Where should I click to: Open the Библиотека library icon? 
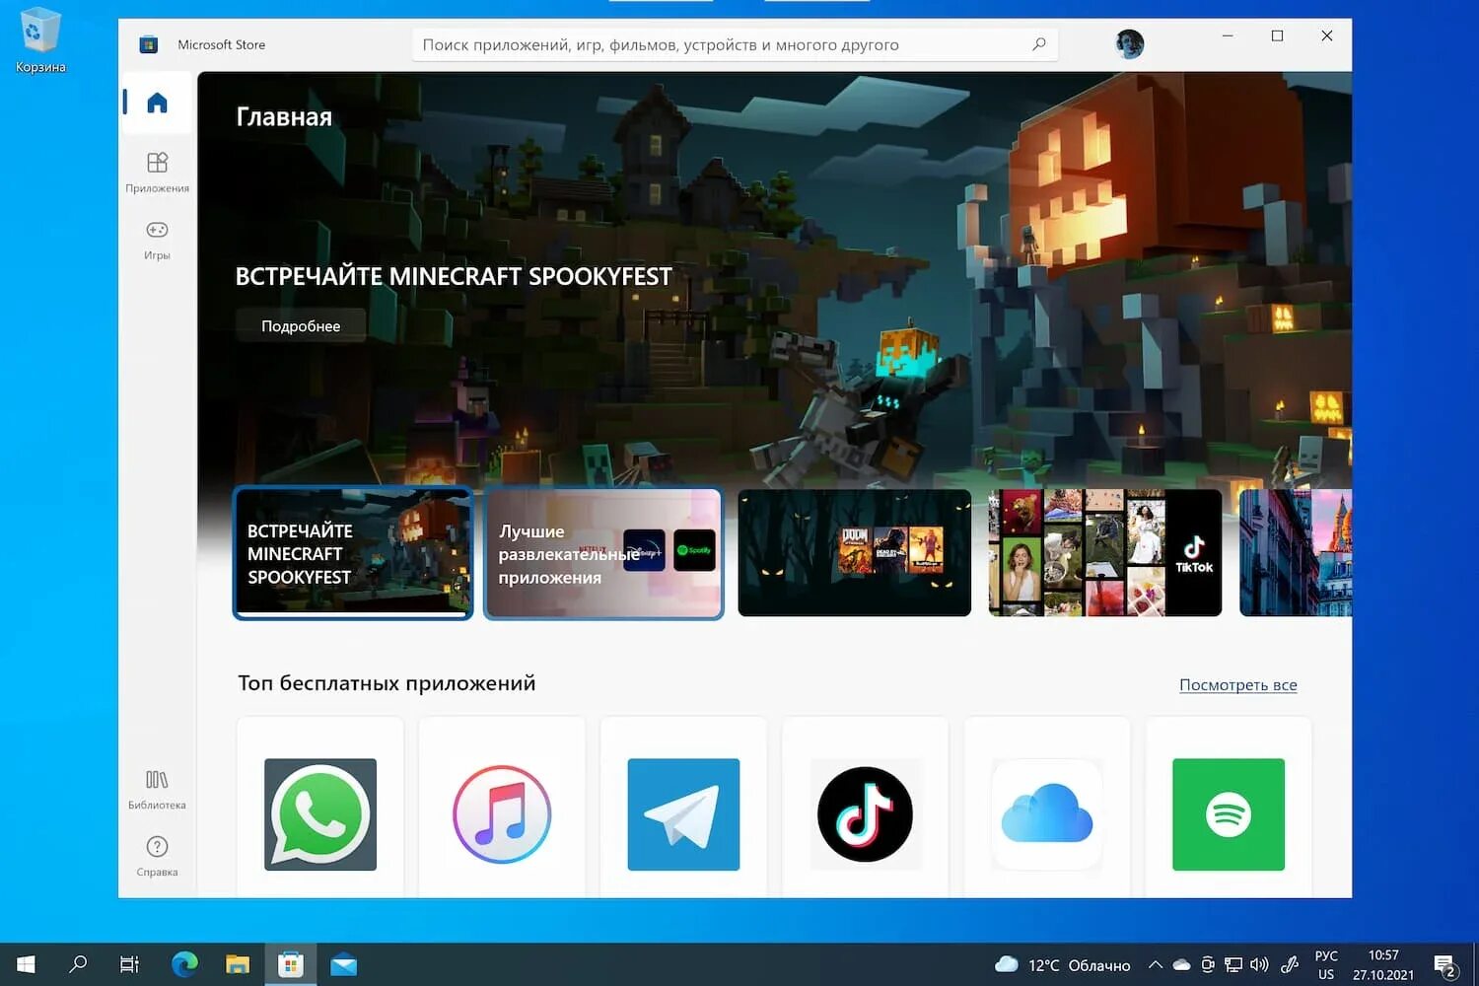click(157, 789)
